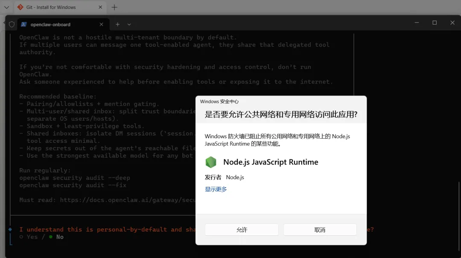The image size is (461, 258).
Task: Click the blue diamond prompt marker
Action: [10, 229]
